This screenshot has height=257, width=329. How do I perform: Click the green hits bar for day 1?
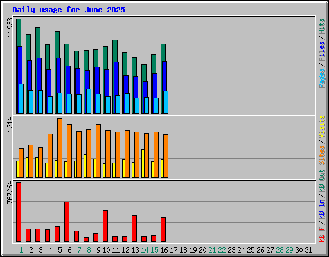pyautogui.click(x=19, y=33)
